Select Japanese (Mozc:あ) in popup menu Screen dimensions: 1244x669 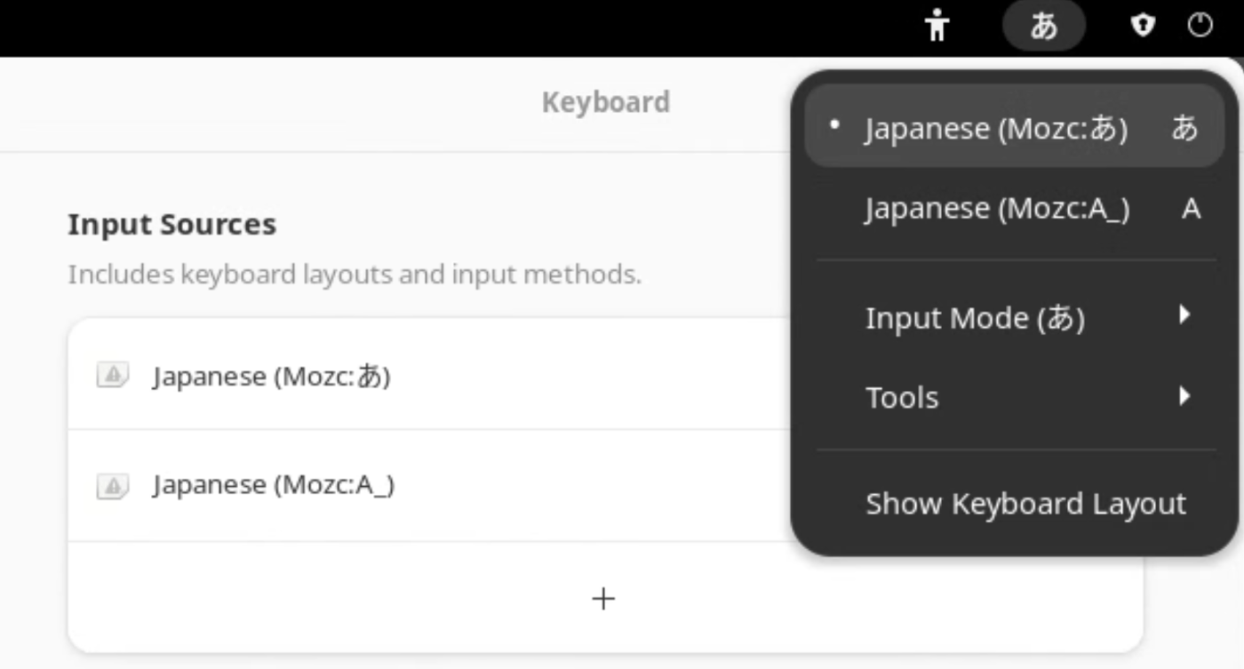[1014, 126]
